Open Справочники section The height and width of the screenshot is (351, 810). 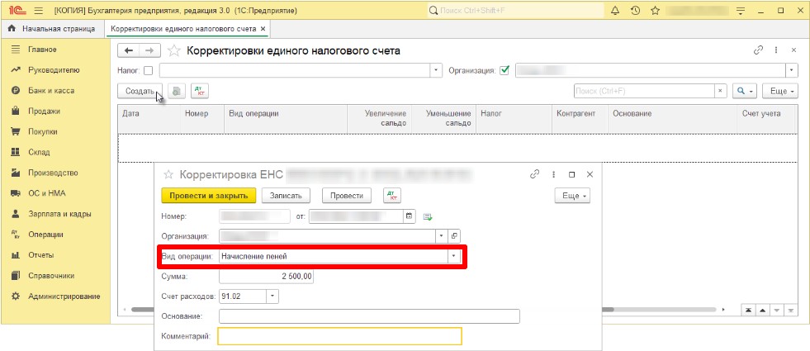pyautogui.click(x=51, y=276)
